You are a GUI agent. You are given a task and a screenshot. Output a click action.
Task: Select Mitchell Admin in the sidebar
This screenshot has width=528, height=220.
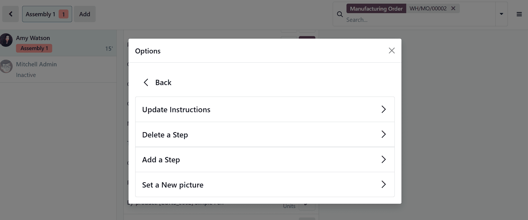[36, 64]
